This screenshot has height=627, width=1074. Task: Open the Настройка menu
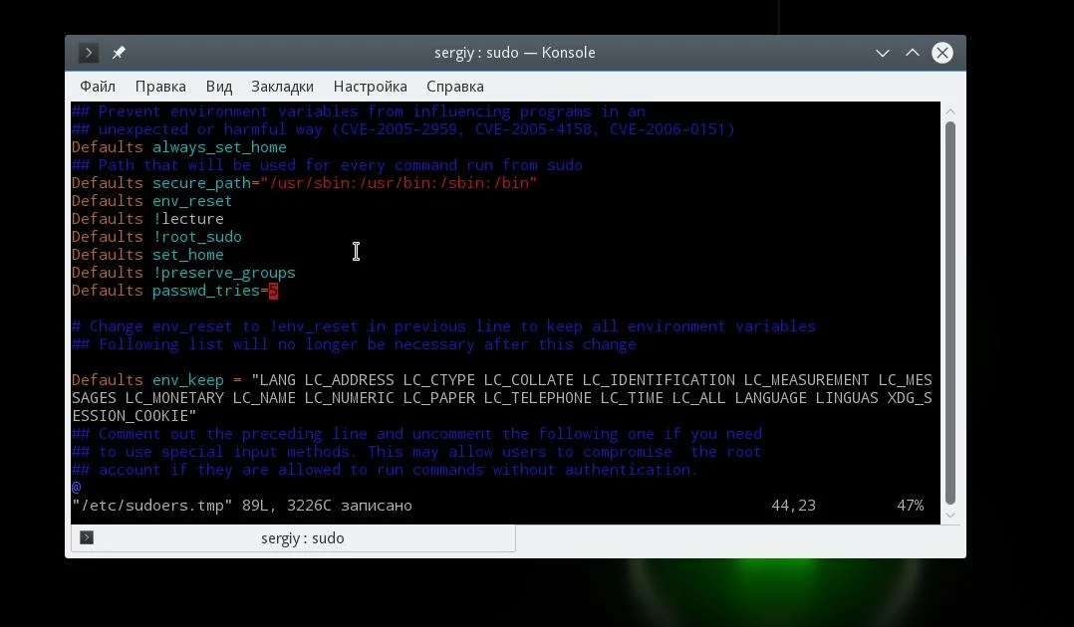click(370, 87)
